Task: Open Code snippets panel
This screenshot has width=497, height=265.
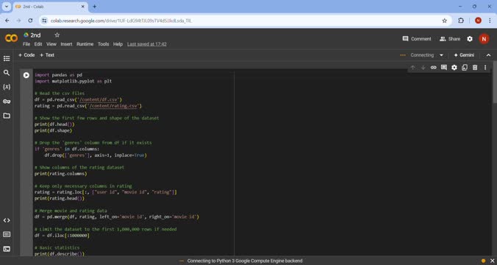Action: click(7, 220)
